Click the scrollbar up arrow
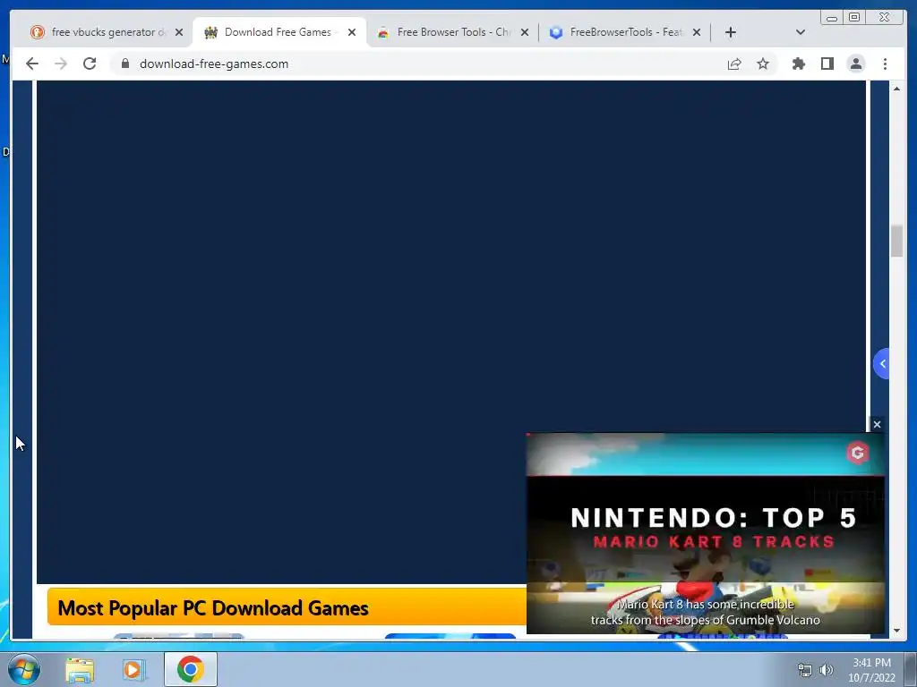Screen dimensions: 917x687 pyautogui.click(x=896, y=89)
